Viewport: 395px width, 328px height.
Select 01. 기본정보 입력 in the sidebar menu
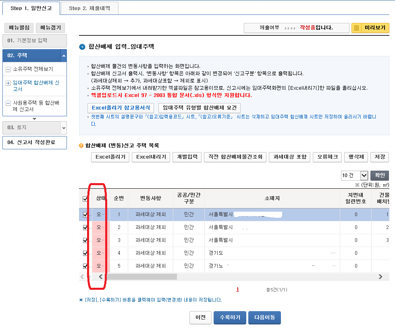point(34,41)
